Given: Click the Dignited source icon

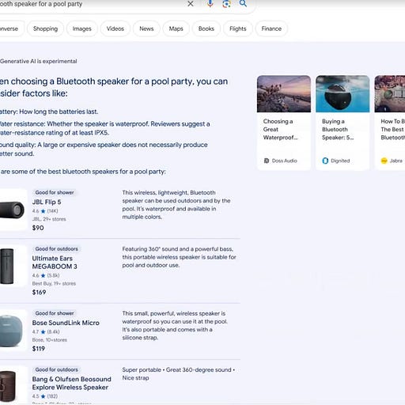Looking at the screenshot, I should [325, 161].
